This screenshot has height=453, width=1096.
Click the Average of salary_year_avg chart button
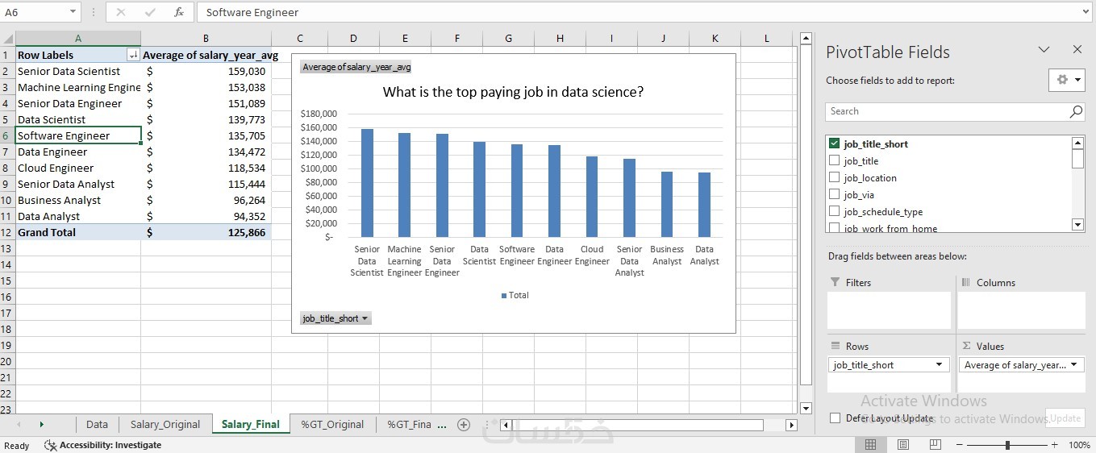tap(356, 67)
